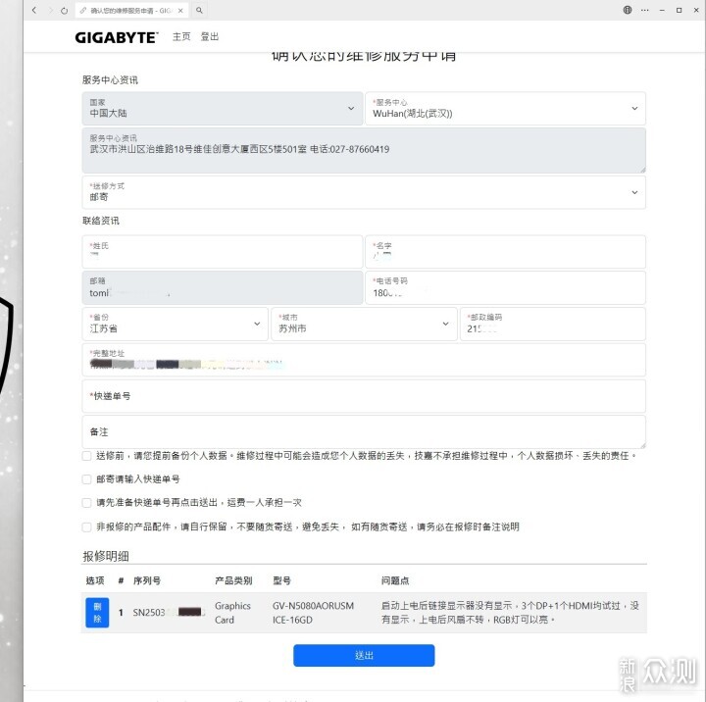The image size is (706, 702).
Task: Click the GV-N5080AORUSM ICE-16GD model text
Action: pyautogui.click(x=313, y=613)
